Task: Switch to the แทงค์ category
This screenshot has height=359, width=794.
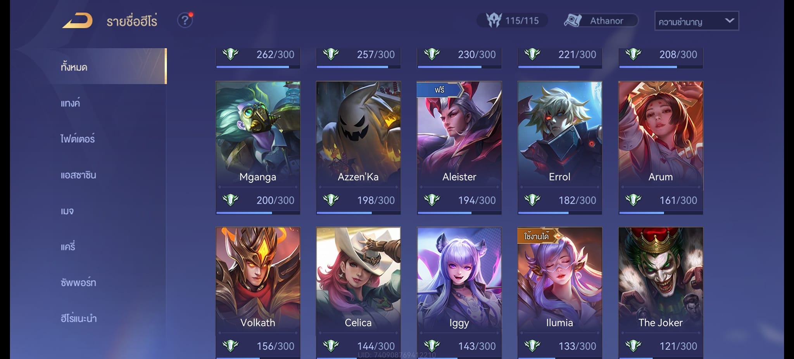Action: pyautogui.click(x=70, y=103)
